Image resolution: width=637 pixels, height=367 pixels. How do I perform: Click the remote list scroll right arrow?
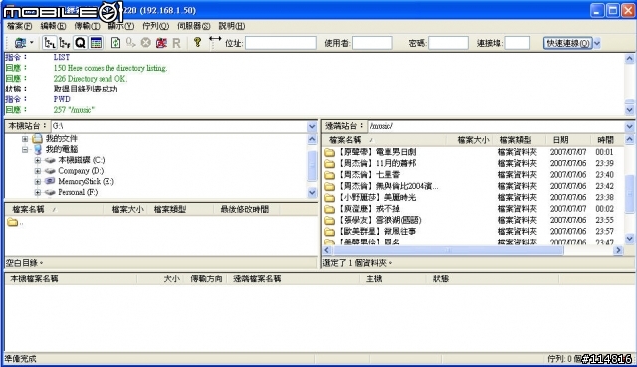click(618, 250)
